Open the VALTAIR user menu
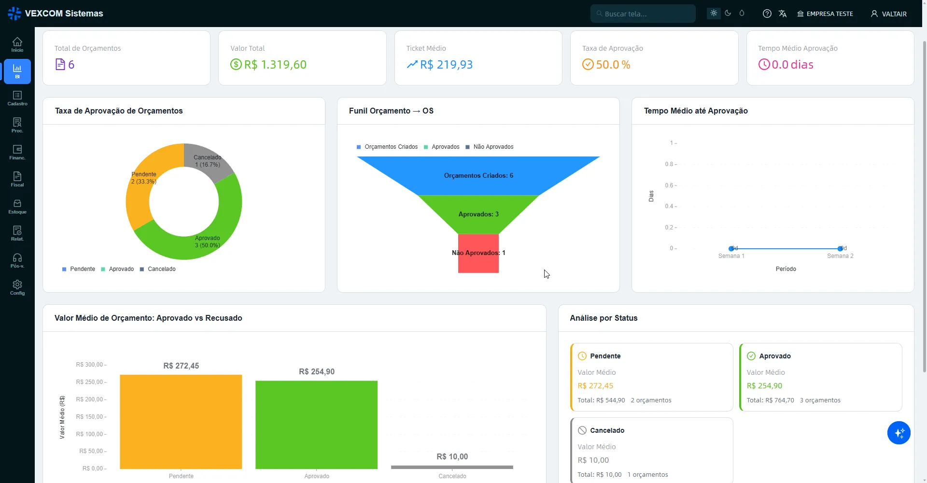 889,14
